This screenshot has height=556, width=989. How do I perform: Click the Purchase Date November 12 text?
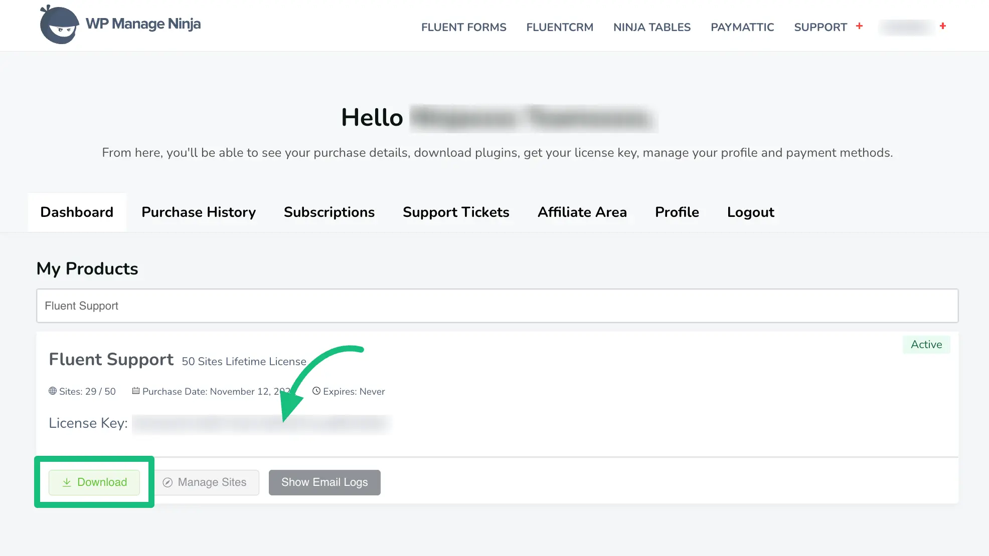[x=216, y=391]
